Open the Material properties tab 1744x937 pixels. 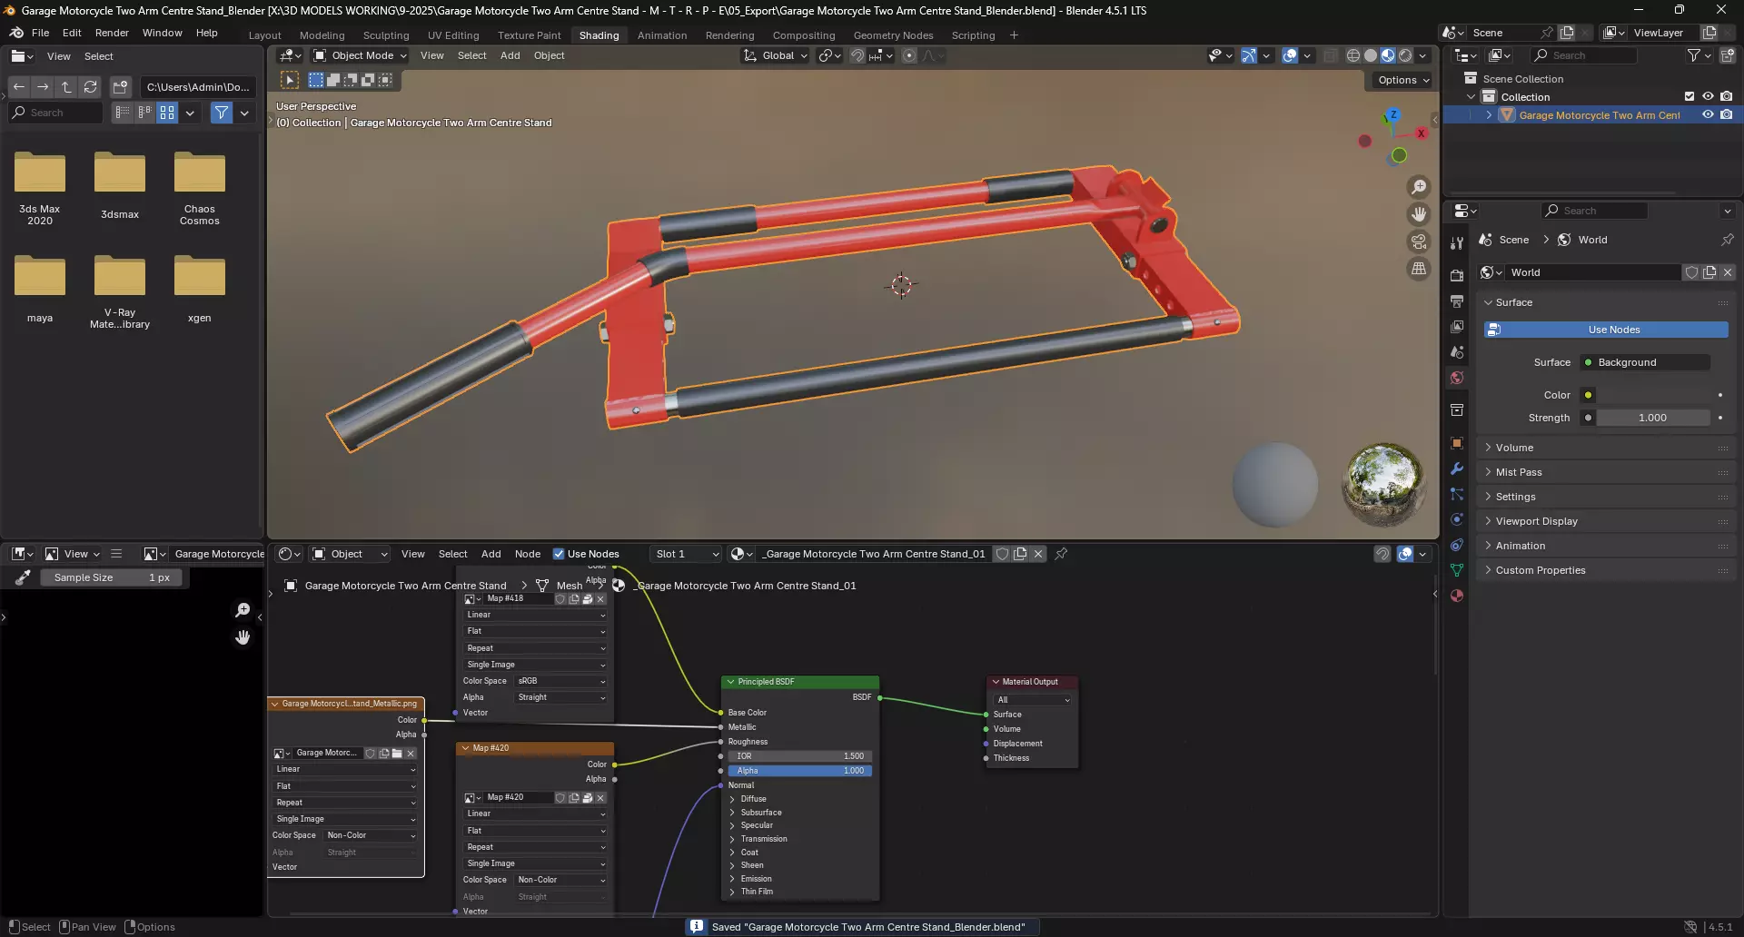(x=1457, y=596)
